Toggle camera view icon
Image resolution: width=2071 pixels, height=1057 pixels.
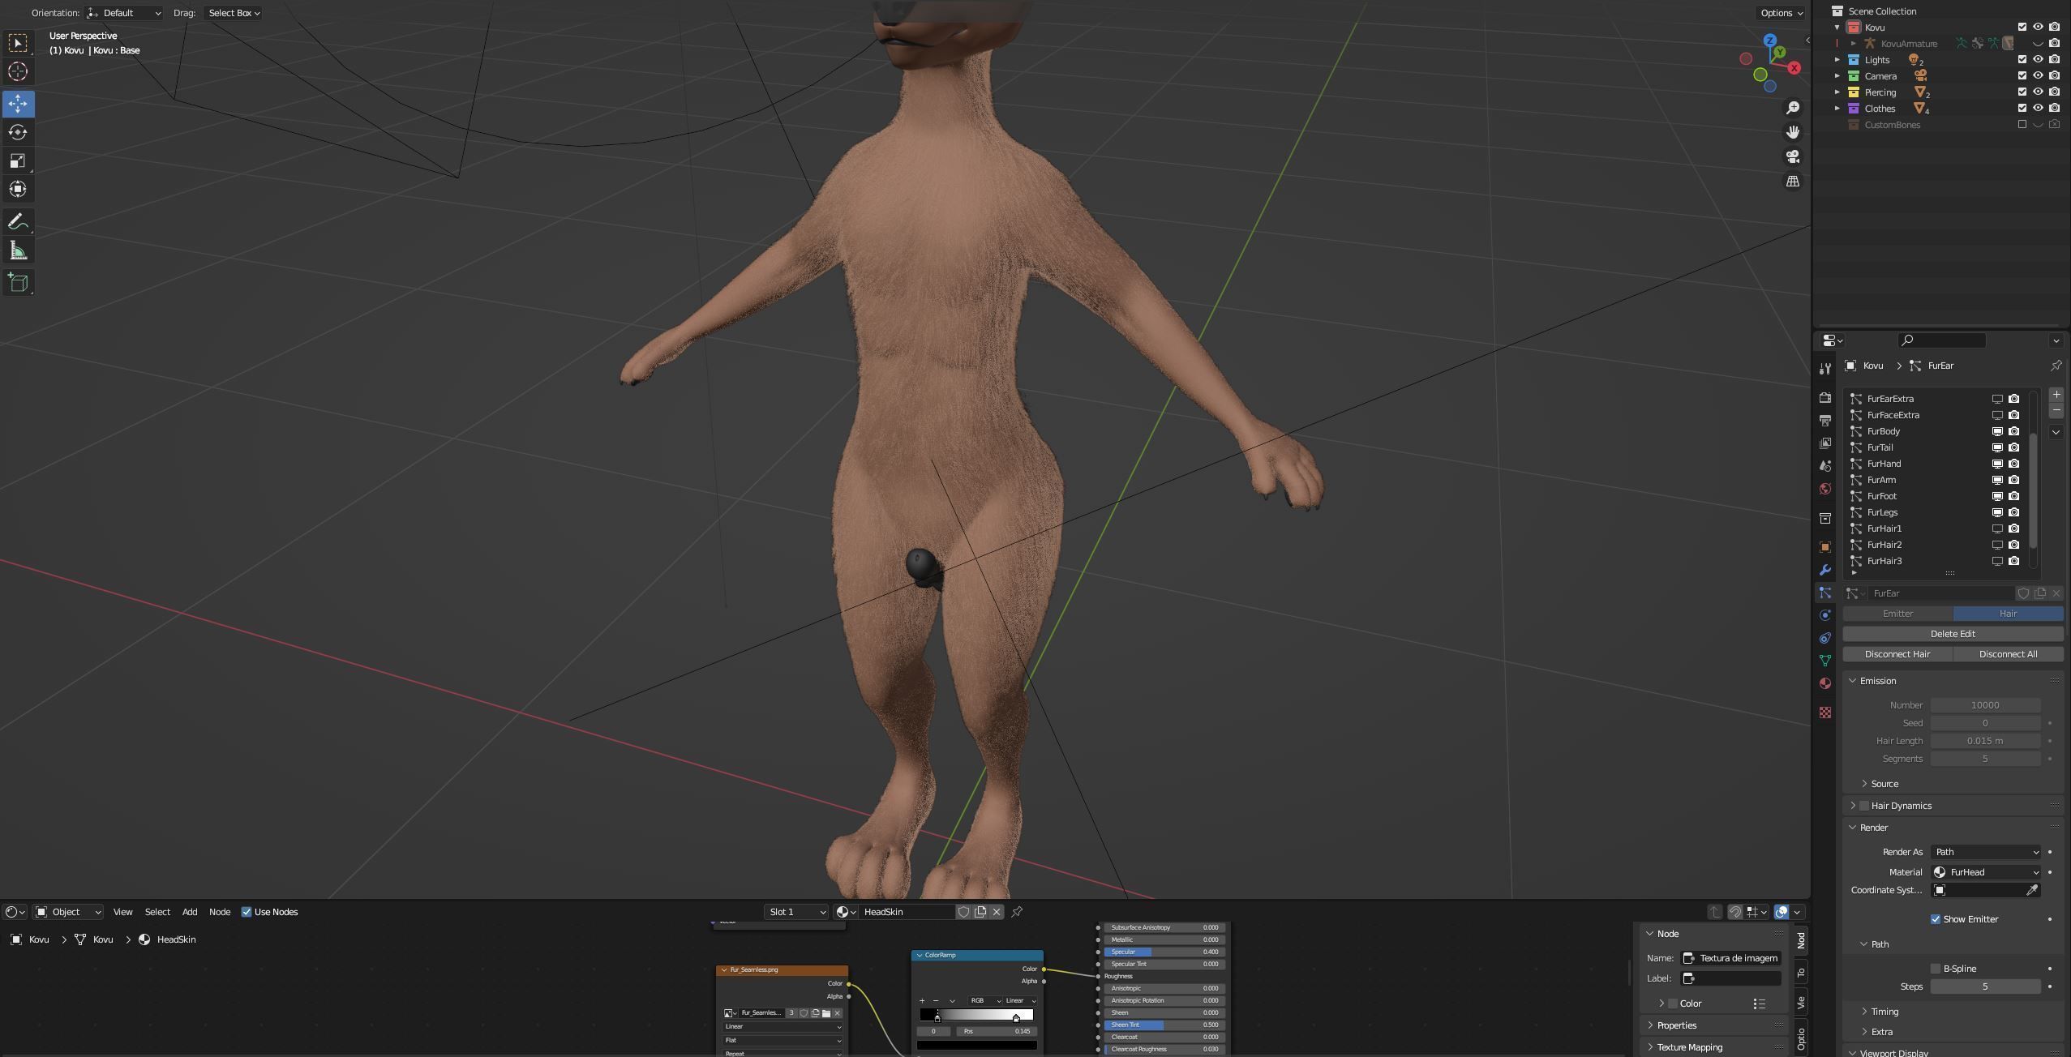coord(1793,156)
